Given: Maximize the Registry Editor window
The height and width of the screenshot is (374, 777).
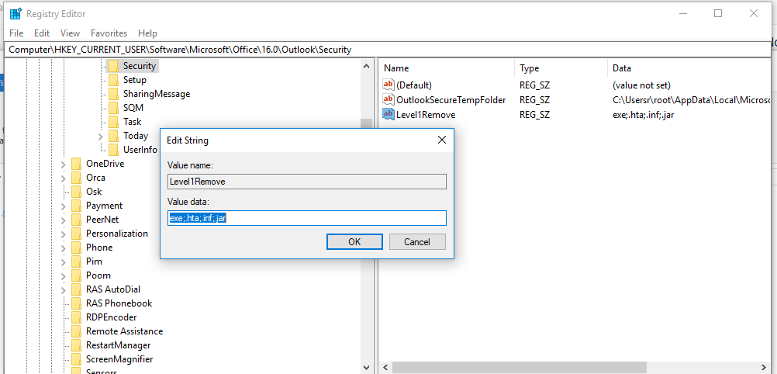Looking at the screenshot, I should pos(718,13).
